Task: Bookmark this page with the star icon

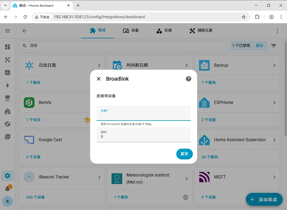Action: (x=244, y=17)
